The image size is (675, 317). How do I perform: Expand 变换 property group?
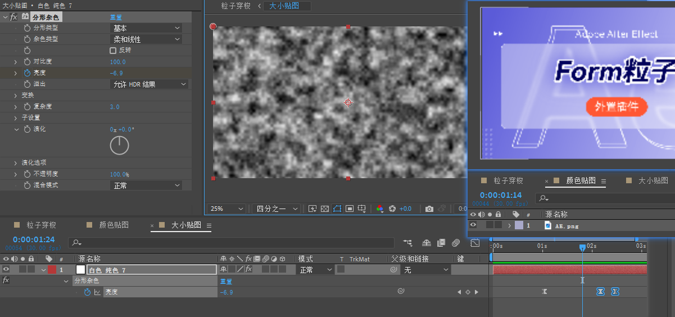(16, 96)
